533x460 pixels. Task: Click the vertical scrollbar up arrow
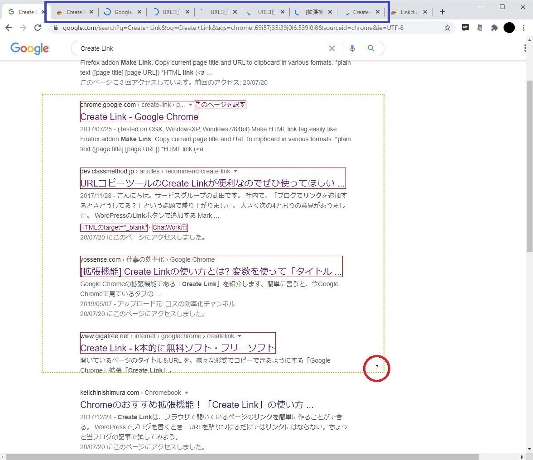(x=529, y=40)
